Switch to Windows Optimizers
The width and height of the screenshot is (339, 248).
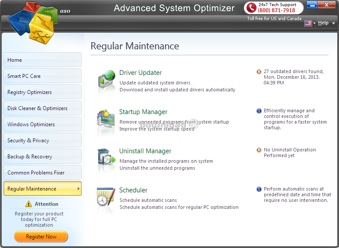pos(43,124)
